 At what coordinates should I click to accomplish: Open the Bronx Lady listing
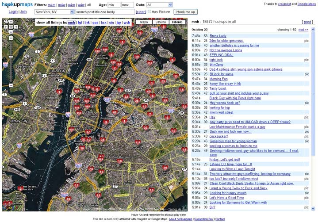218,36
